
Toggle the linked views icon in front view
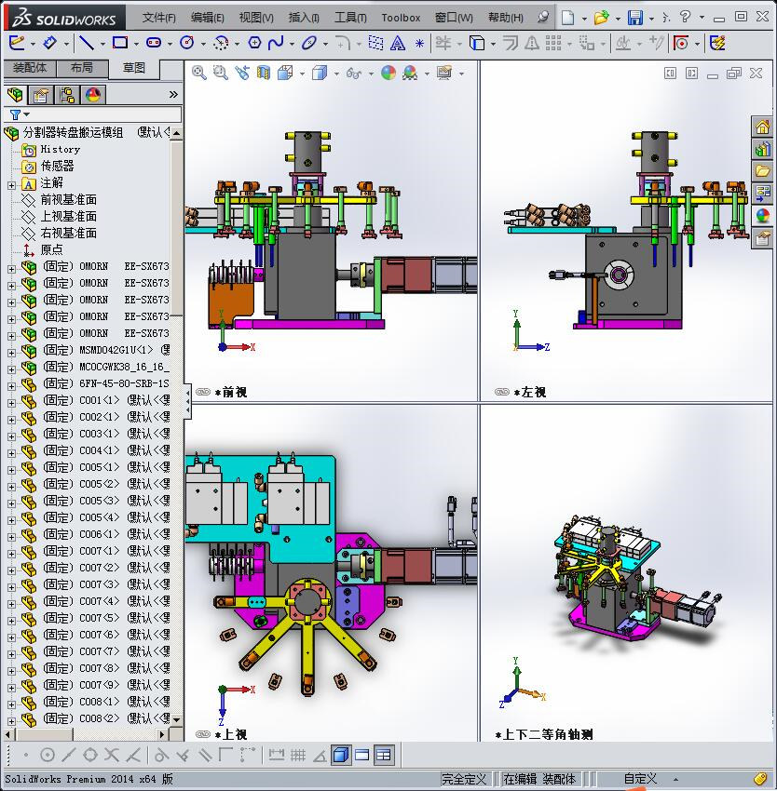(203, 392)
